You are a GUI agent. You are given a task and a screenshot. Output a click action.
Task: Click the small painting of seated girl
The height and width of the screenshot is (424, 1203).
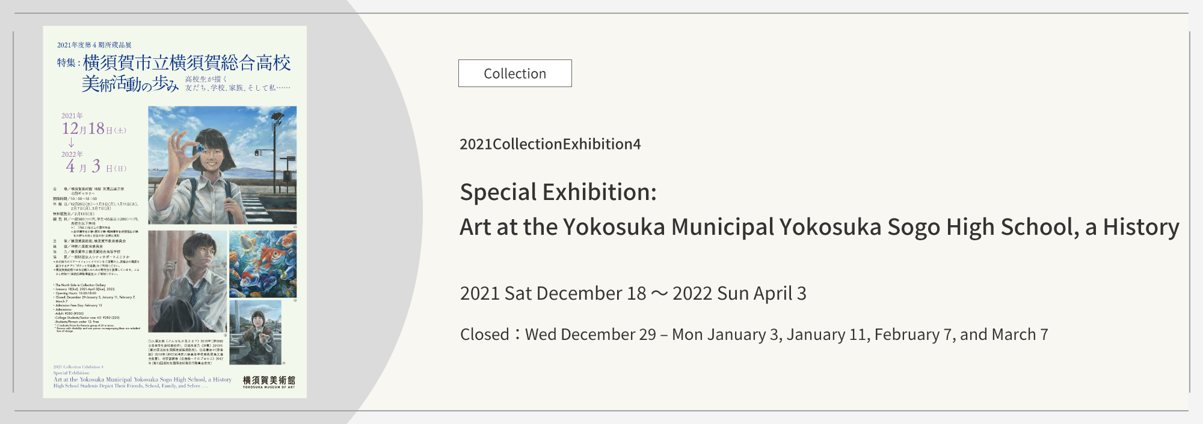255,332
